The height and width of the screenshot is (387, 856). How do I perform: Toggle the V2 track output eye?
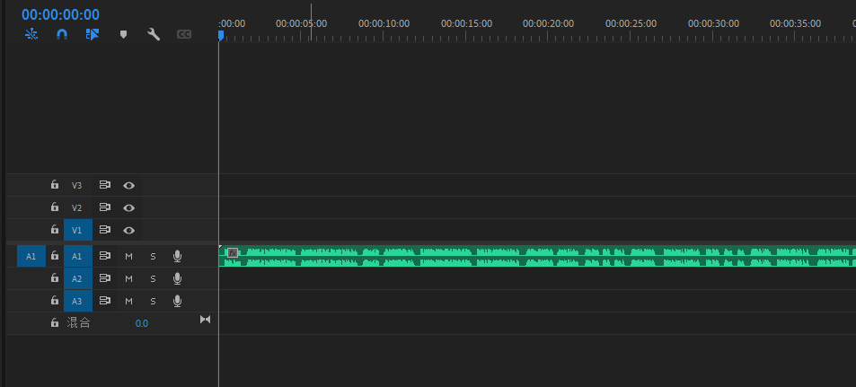coord(129,207)
